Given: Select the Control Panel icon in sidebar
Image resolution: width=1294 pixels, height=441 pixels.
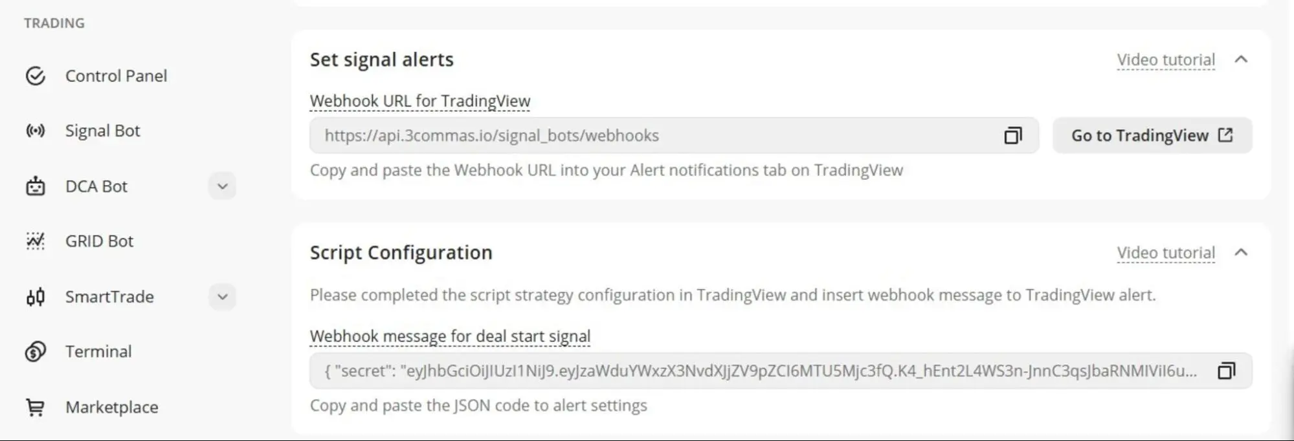Looking at the screenshot, I should click(36, 76).
